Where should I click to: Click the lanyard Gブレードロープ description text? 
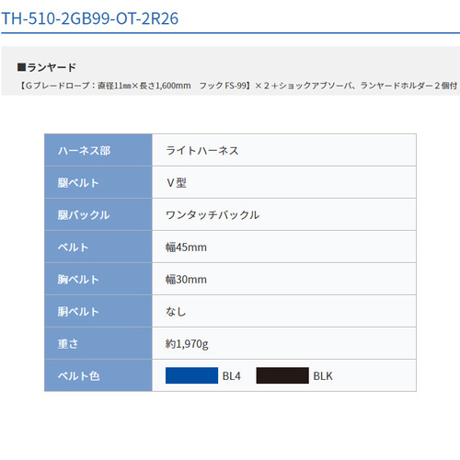(238, 86)
